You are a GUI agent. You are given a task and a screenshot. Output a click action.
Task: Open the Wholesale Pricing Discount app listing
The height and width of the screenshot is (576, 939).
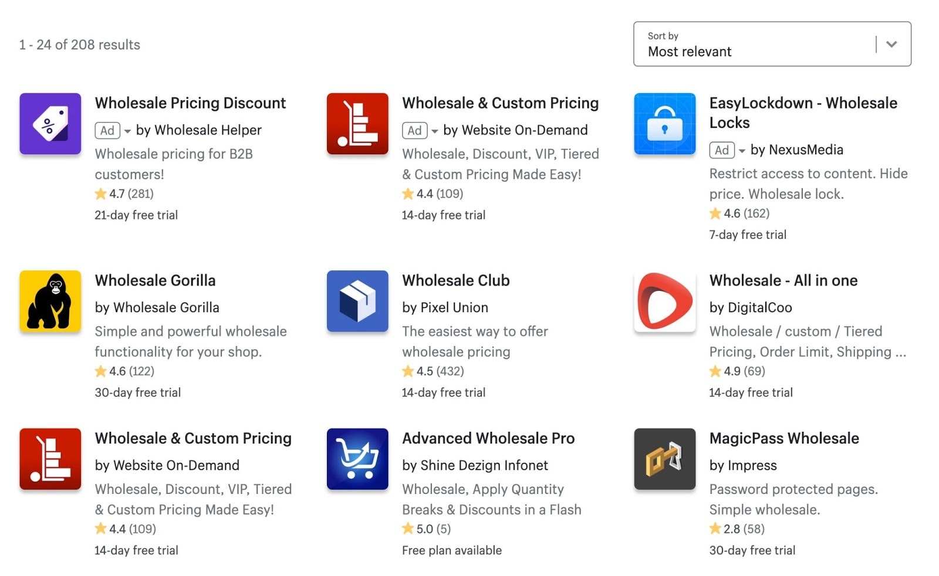(x=190, y=103)
